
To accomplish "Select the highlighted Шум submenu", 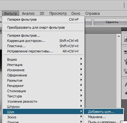I will point(43,112).
